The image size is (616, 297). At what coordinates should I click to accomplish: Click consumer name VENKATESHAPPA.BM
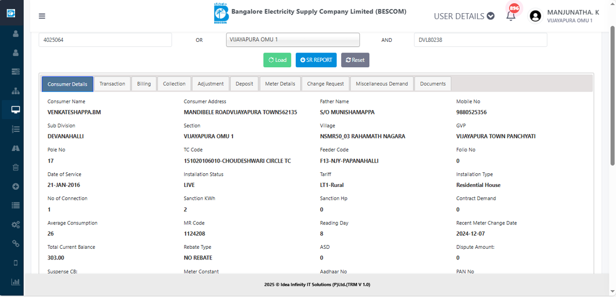74,112
